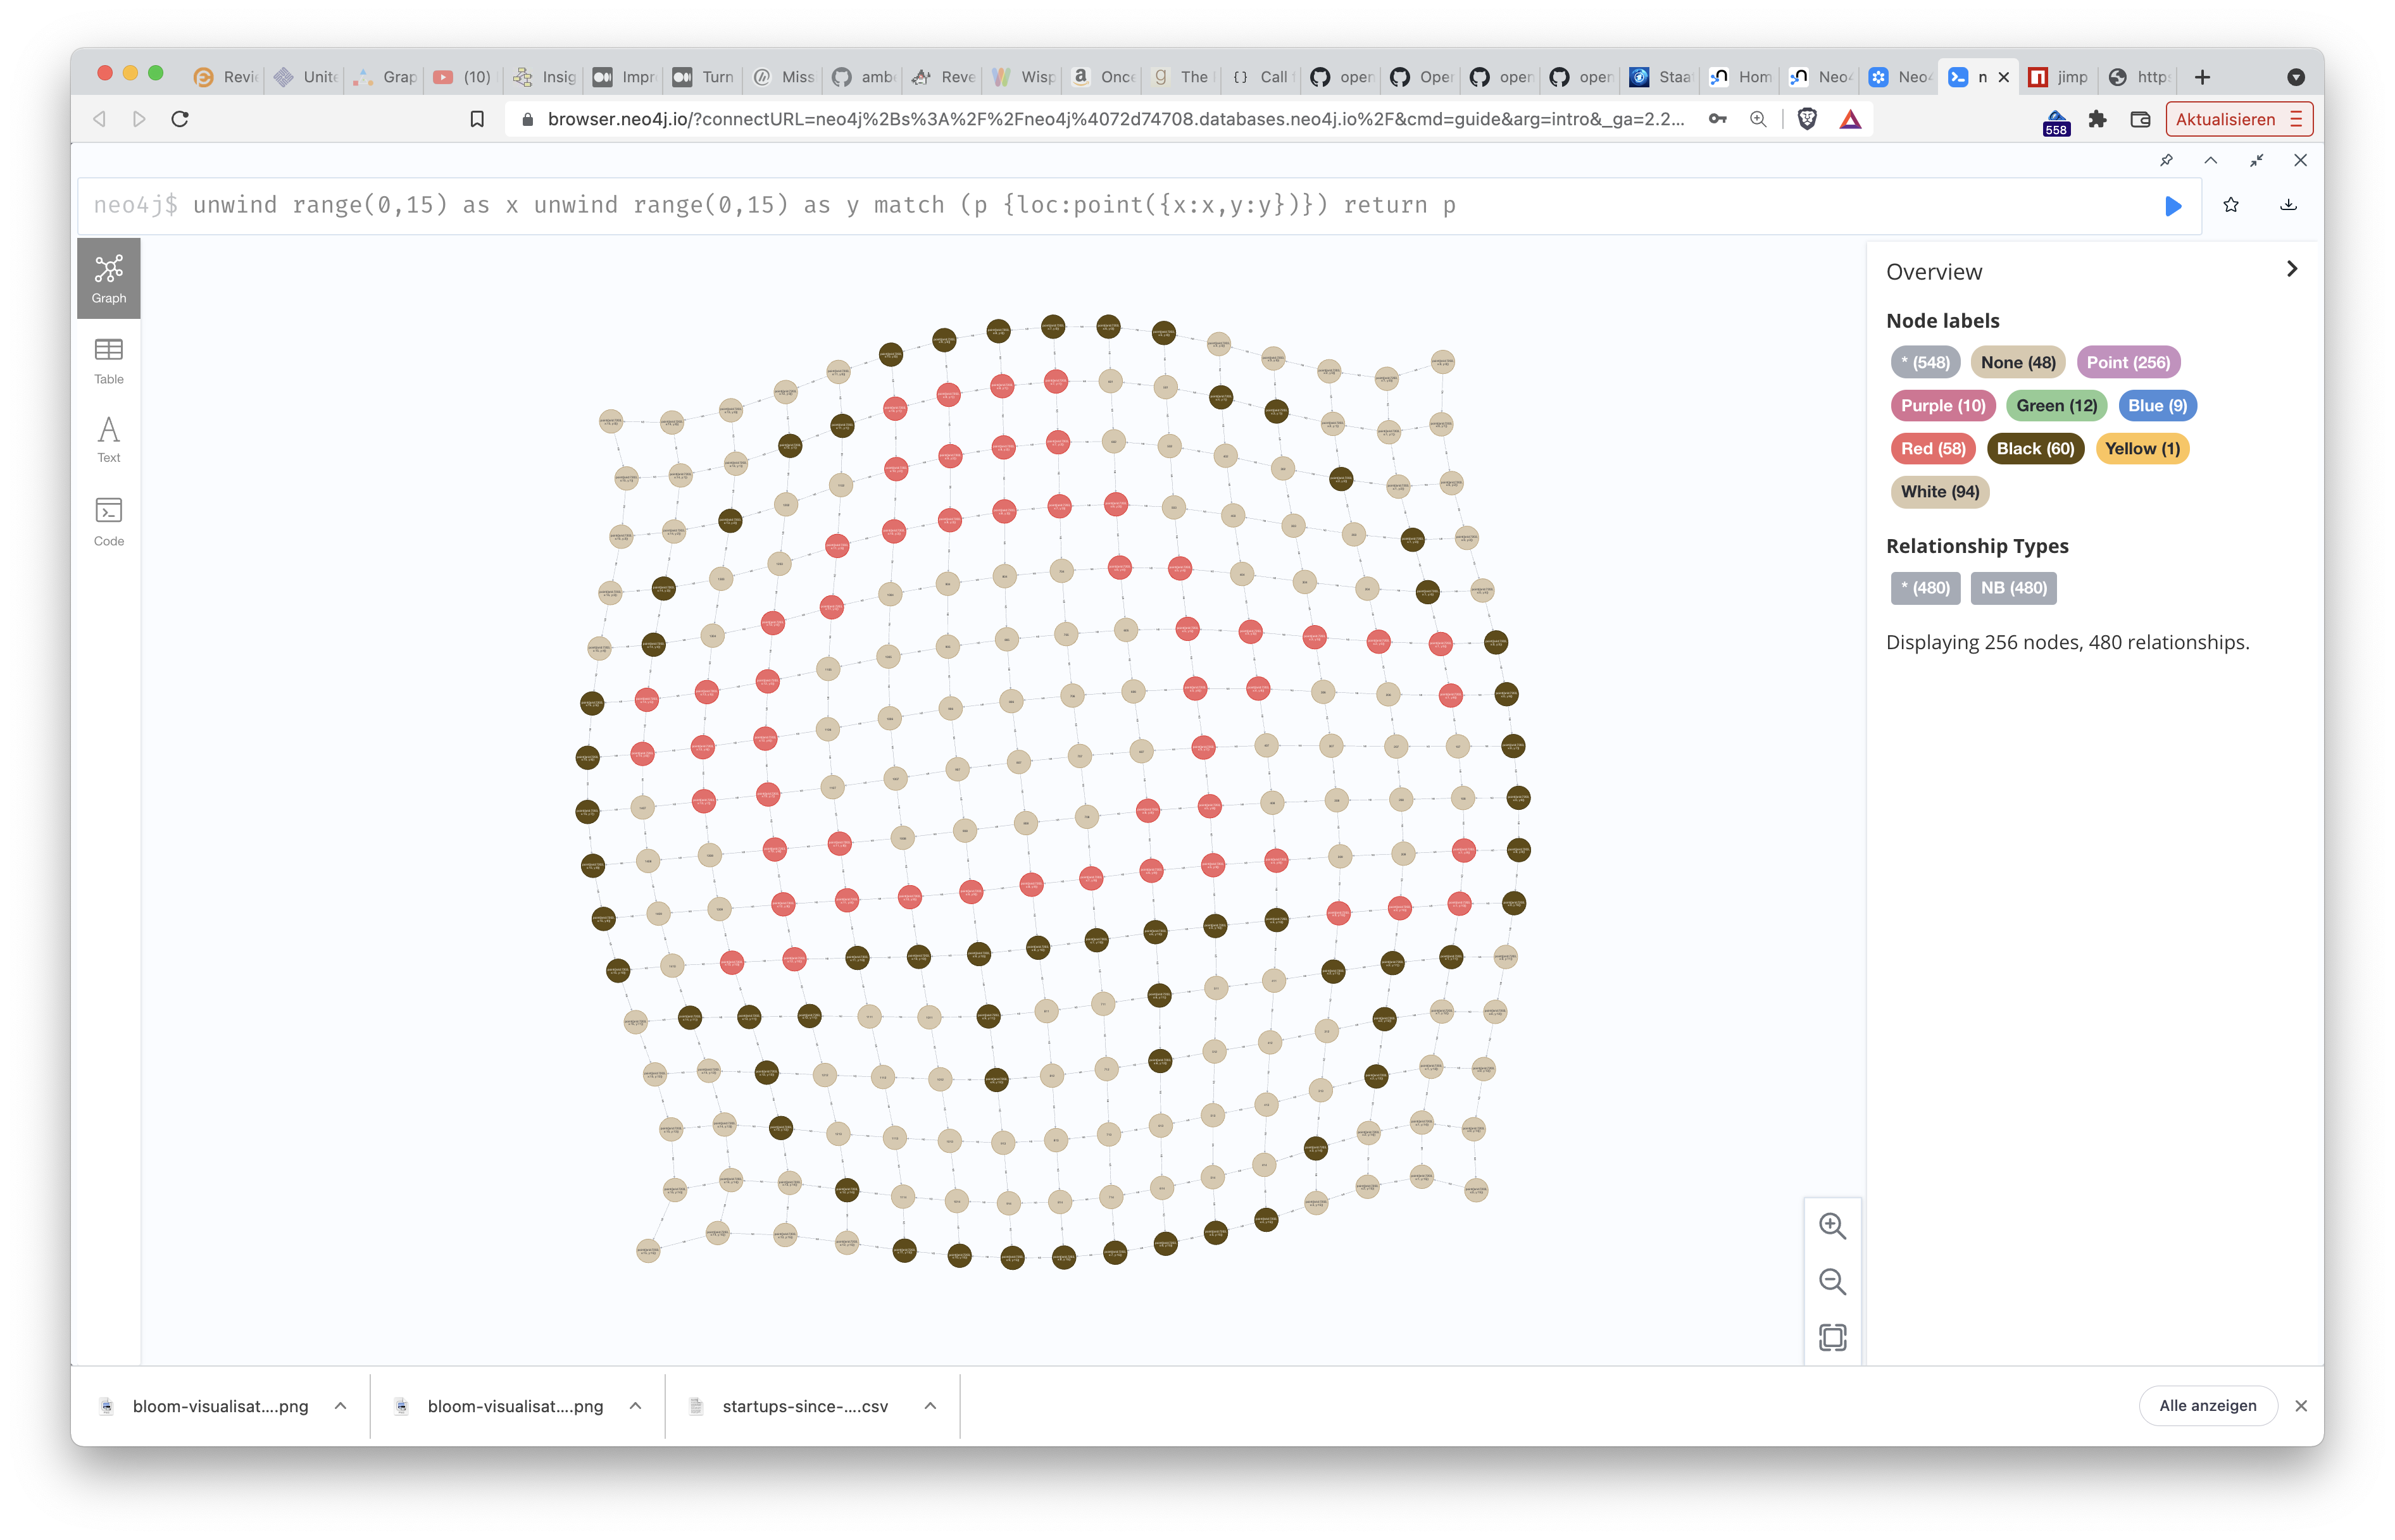Select the White (94) node label
Image resolution: width=2395 pixels, height=1540 pixels.
pos(1939,492)
